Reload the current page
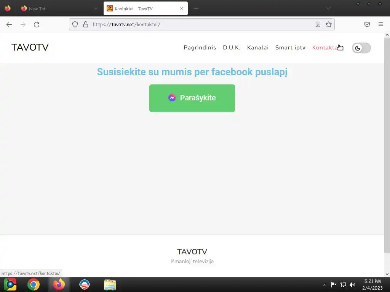390x292 pixels. point(37,25)
